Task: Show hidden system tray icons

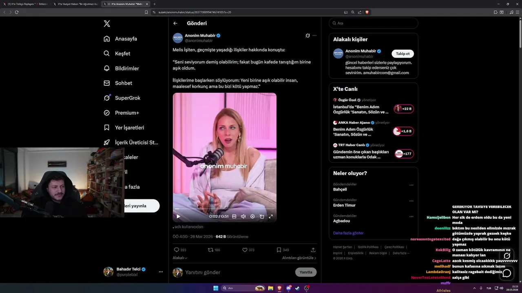Action: [x=474, y=288]
